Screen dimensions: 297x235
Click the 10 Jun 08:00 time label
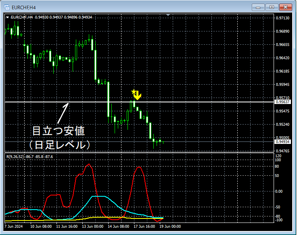click(41, 227)
